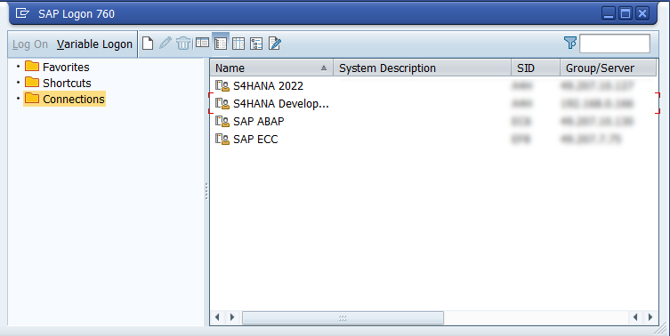Viewport: 670px width, 336px height.
Task: Switch to the grid table view icon
Action: [238, 44]
